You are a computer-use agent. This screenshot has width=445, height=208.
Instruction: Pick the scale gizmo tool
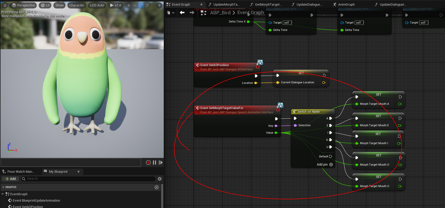(147, 5)
